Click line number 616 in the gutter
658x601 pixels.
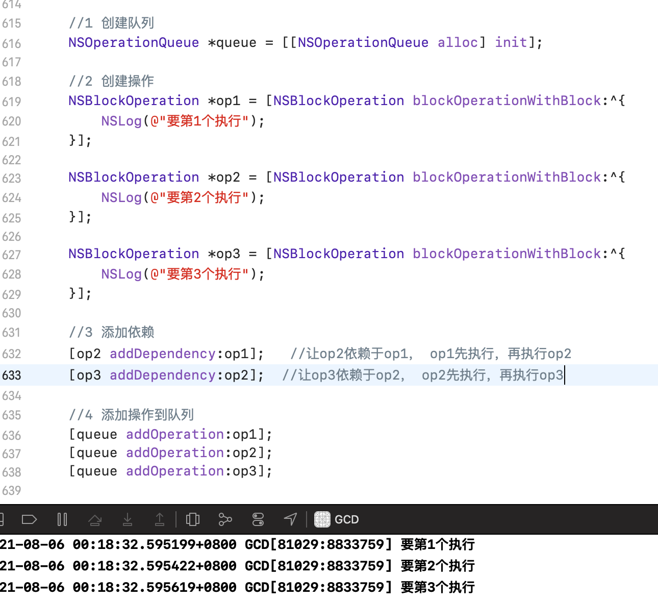click(x=12, y=44)
